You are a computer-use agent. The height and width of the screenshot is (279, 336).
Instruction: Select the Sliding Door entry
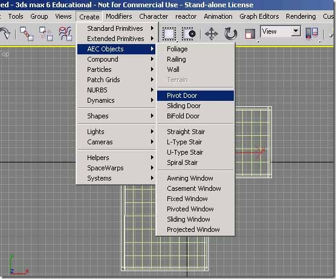click(x=195, y=106)
